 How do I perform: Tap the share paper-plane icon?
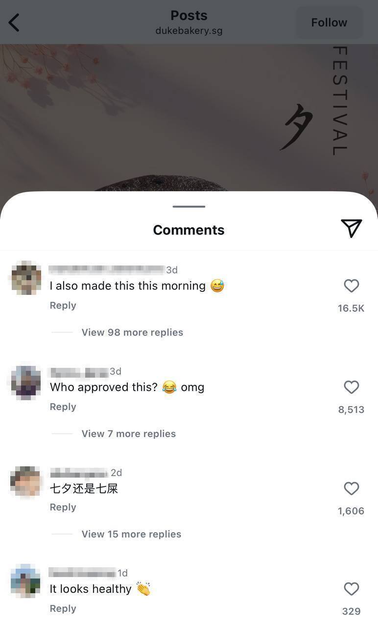(x=351, y=228)
